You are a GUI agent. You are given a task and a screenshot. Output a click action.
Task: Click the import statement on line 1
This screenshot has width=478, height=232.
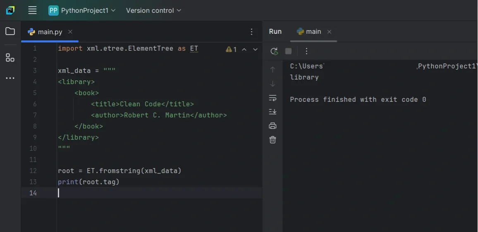tap(128, 49)
